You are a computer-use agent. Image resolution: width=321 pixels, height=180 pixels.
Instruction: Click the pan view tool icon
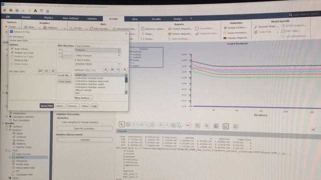tap(134, 124)
